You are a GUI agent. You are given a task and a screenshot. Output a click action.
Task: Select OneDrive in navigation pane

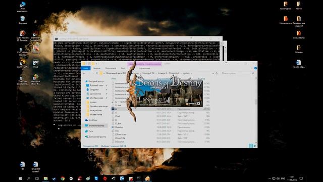[91, 120]
